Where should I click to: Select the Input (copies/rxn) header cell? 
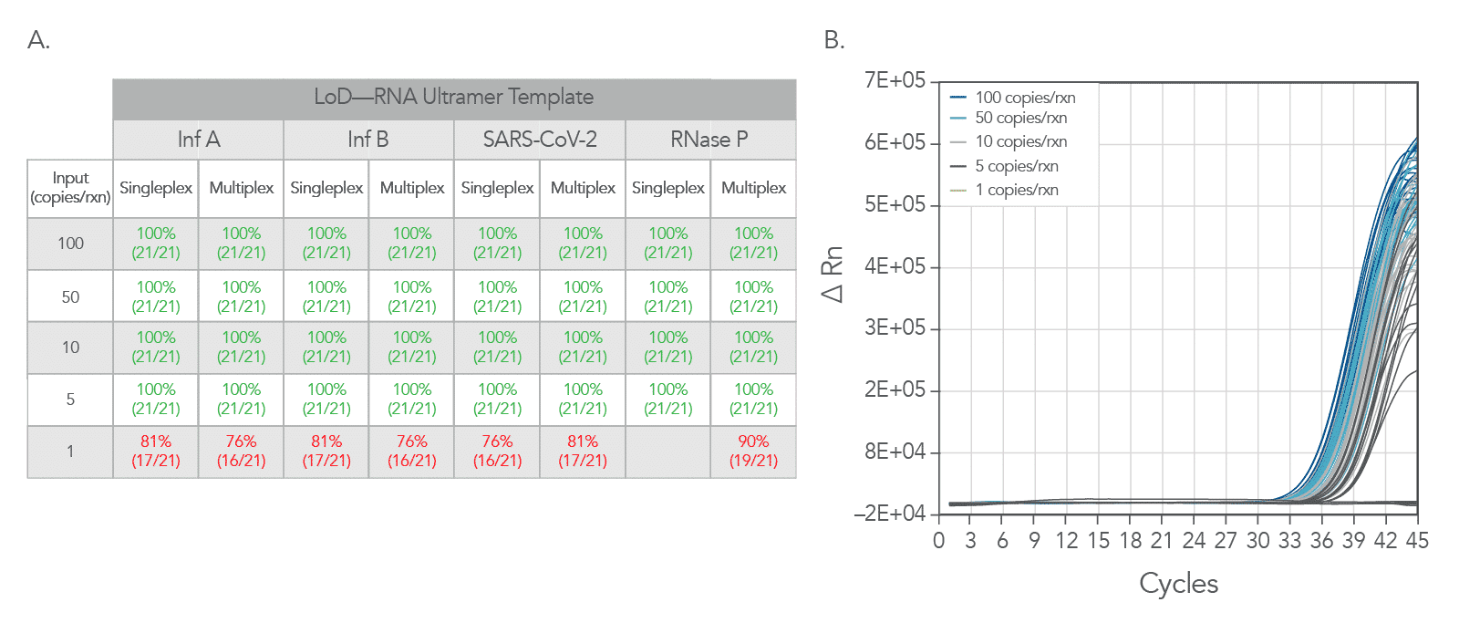click(70, 188)
